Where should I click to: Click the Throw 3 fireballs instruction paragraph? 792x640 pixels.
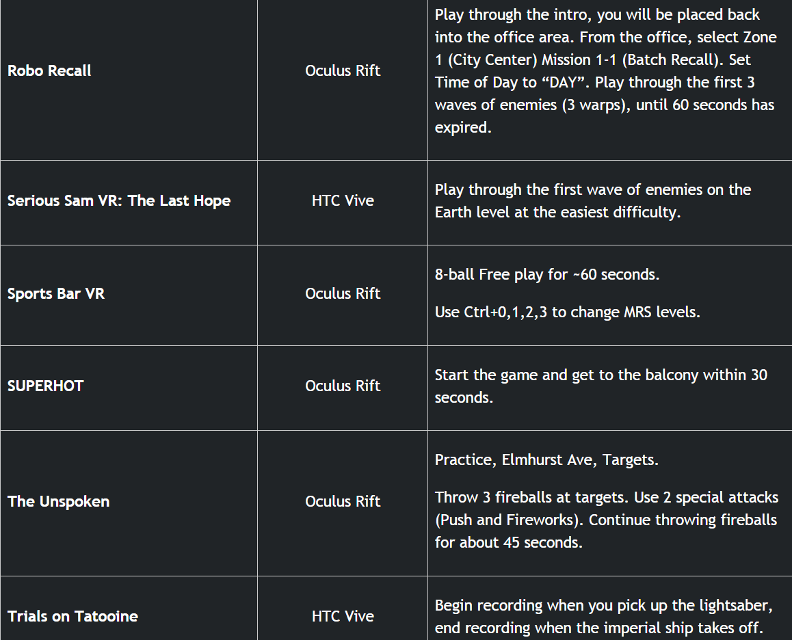(x=605, y=520)
